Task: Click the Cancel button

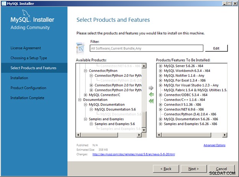Action: pyautogui.click(x=221, y=169)
